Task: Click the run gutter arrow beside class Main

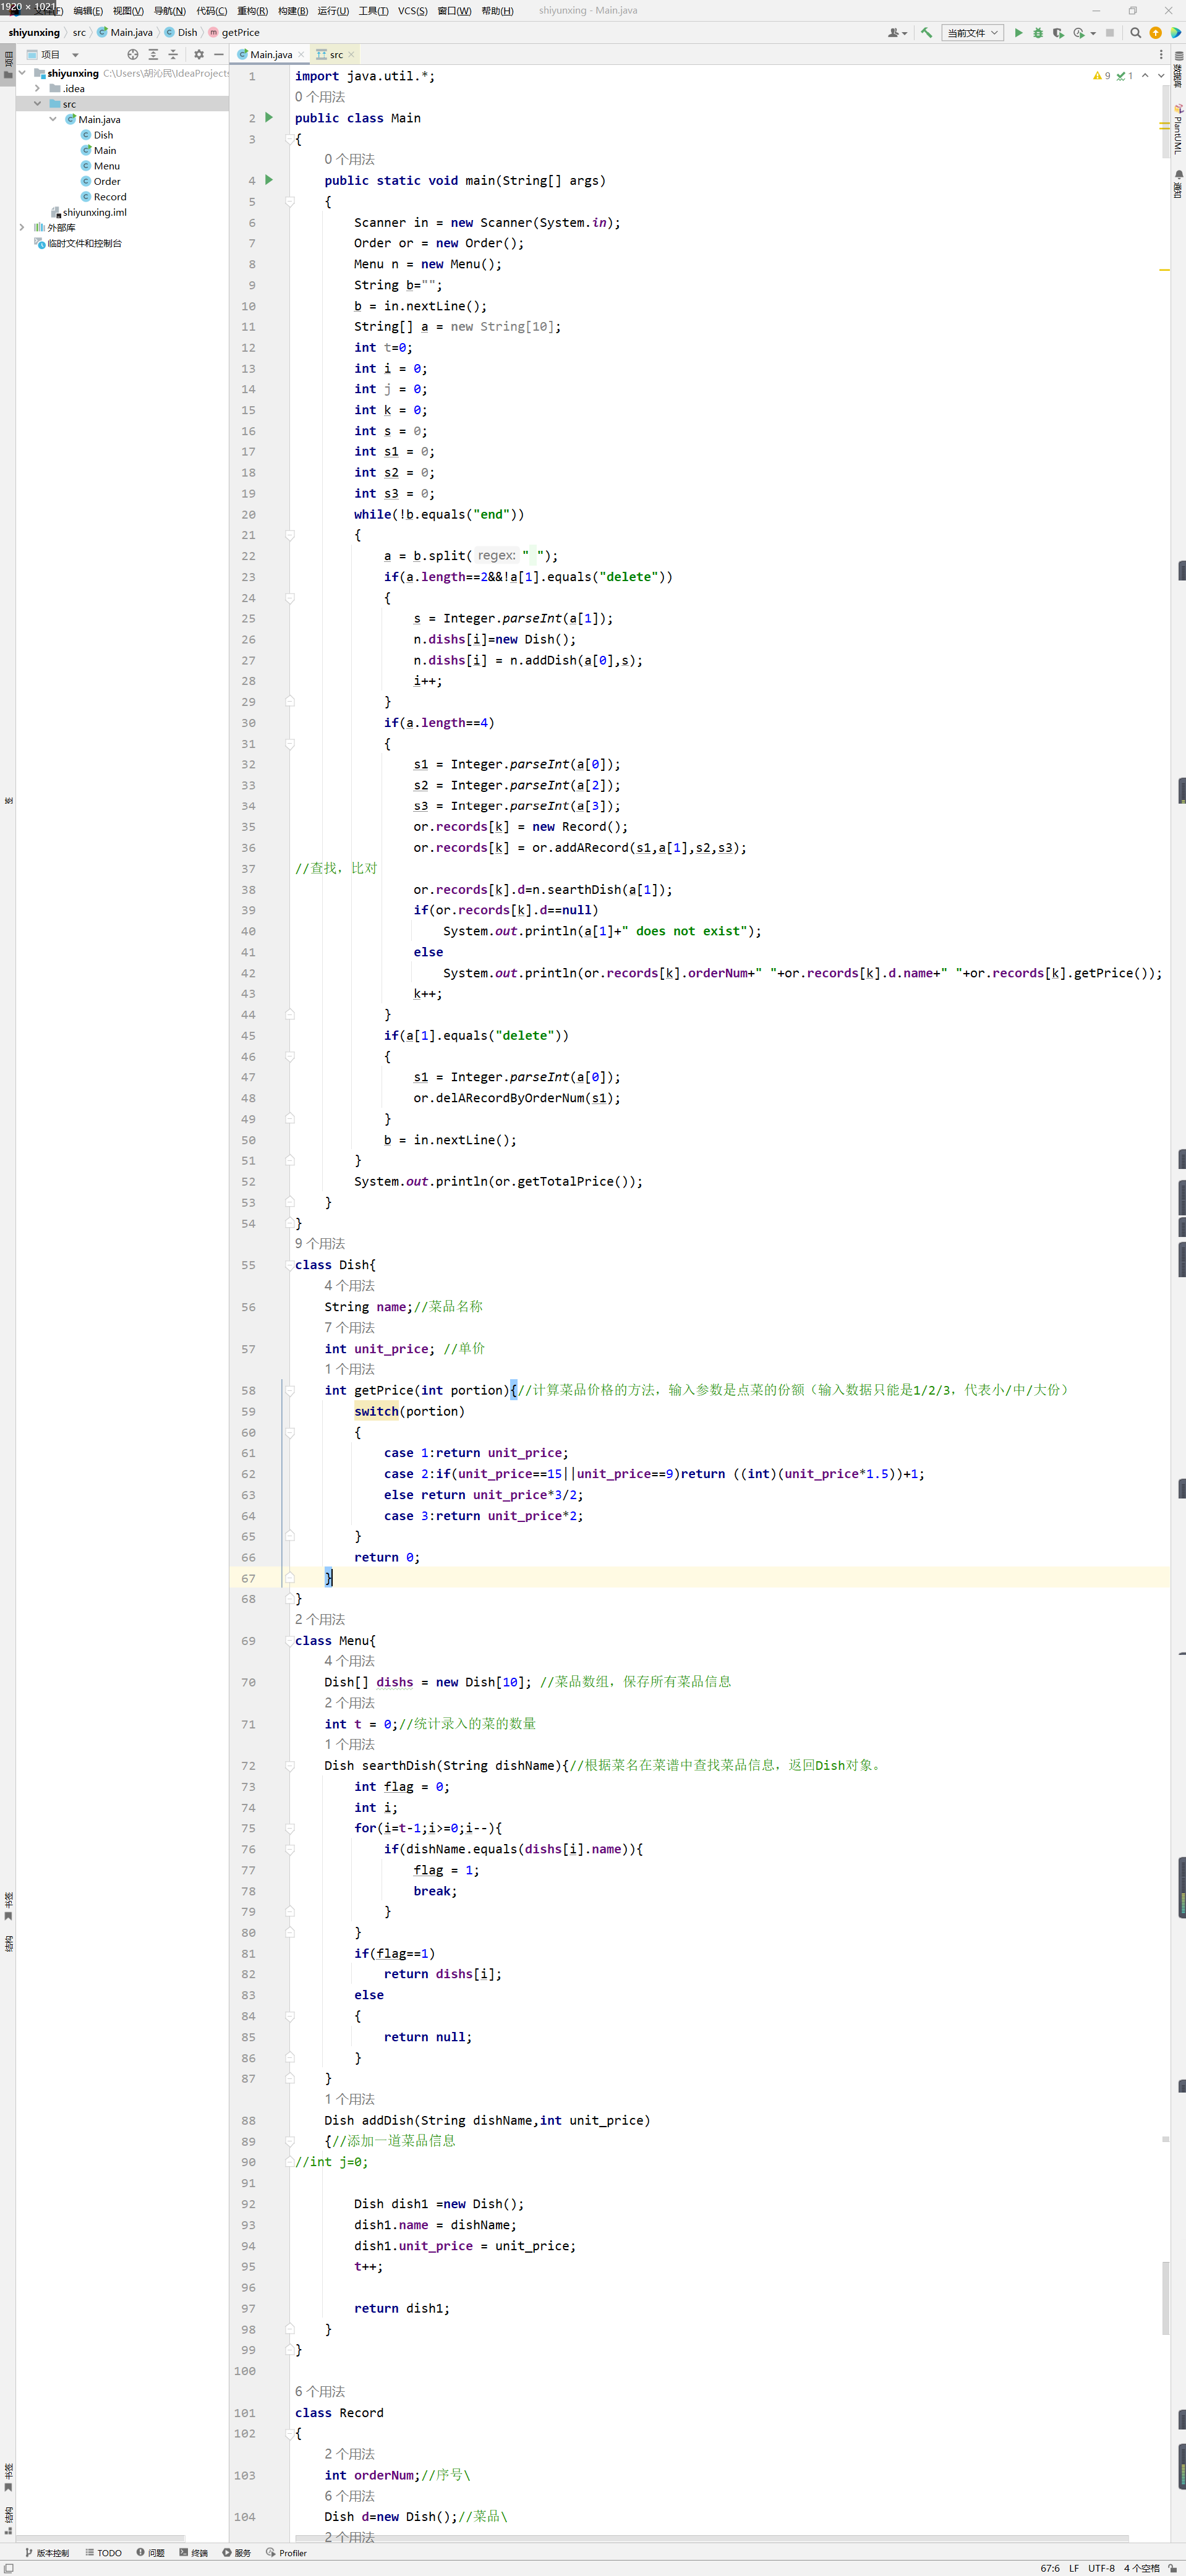Action: (x=269, y=118)
